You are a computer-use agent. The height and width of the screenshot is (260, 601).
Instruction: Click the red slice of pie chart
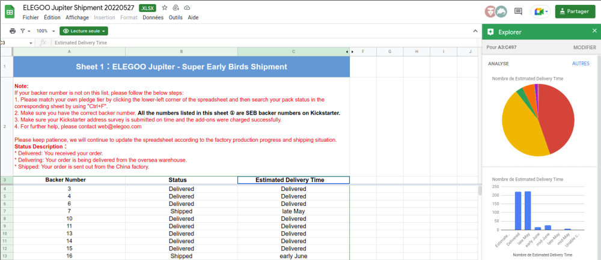558,119
